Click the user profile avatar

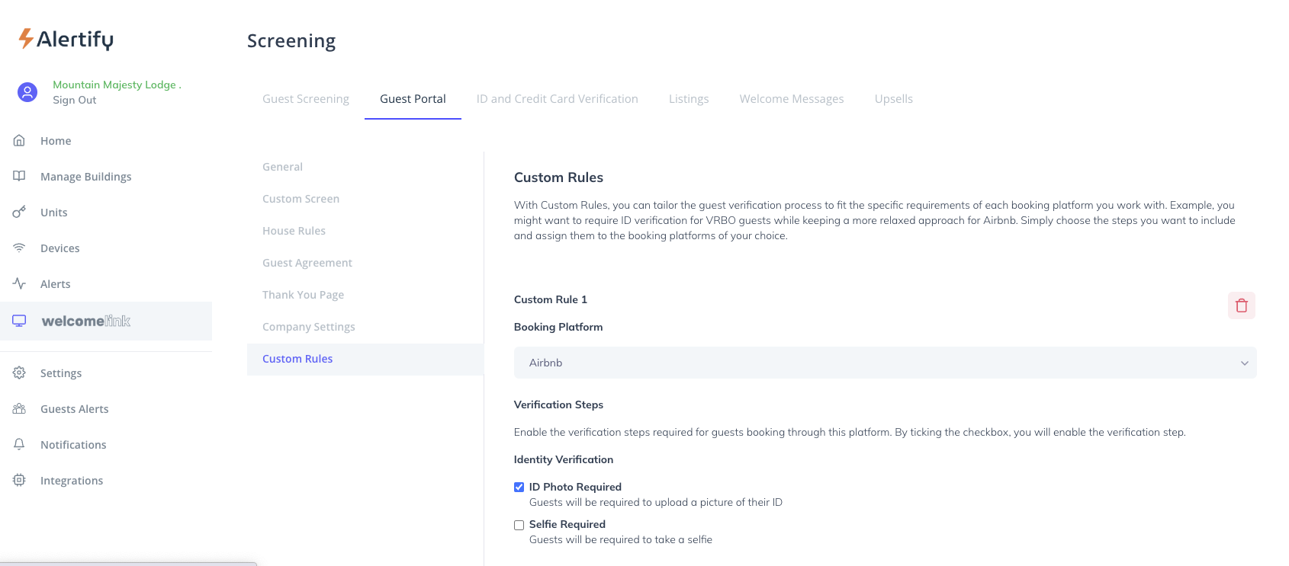coord(27,92)
